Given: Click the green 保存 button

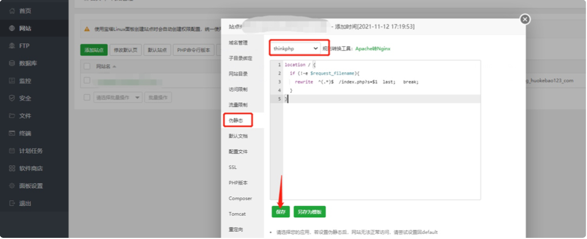Looking at the screenshot, I should 281,212.
